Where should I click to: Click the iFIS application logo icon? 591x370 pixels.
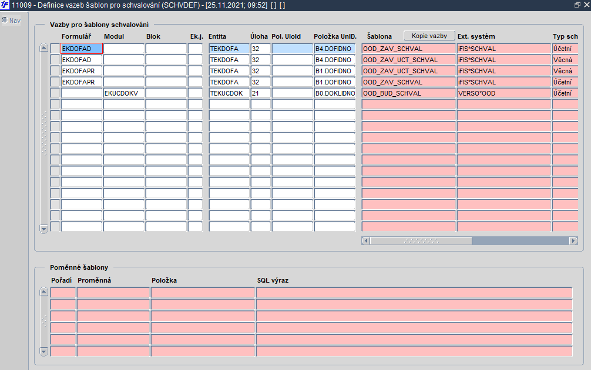pos(5,5)
